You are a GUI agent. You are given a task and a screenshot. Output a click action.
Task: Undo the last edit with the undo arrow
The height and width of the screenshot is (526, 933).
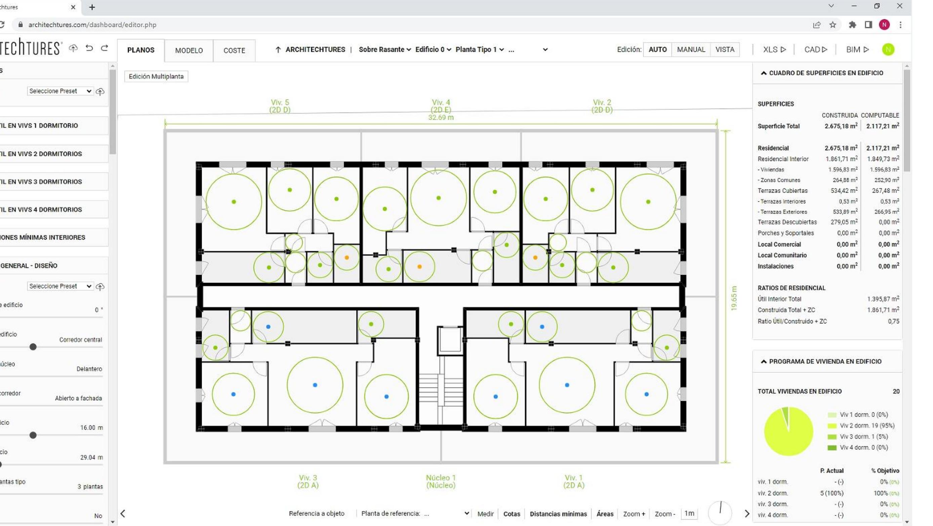[89, 48]
